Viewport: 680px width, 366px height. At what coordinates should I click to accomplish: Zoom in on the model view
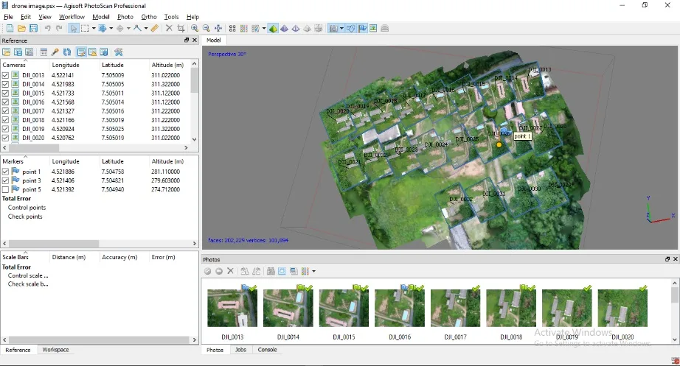[195, 28]
